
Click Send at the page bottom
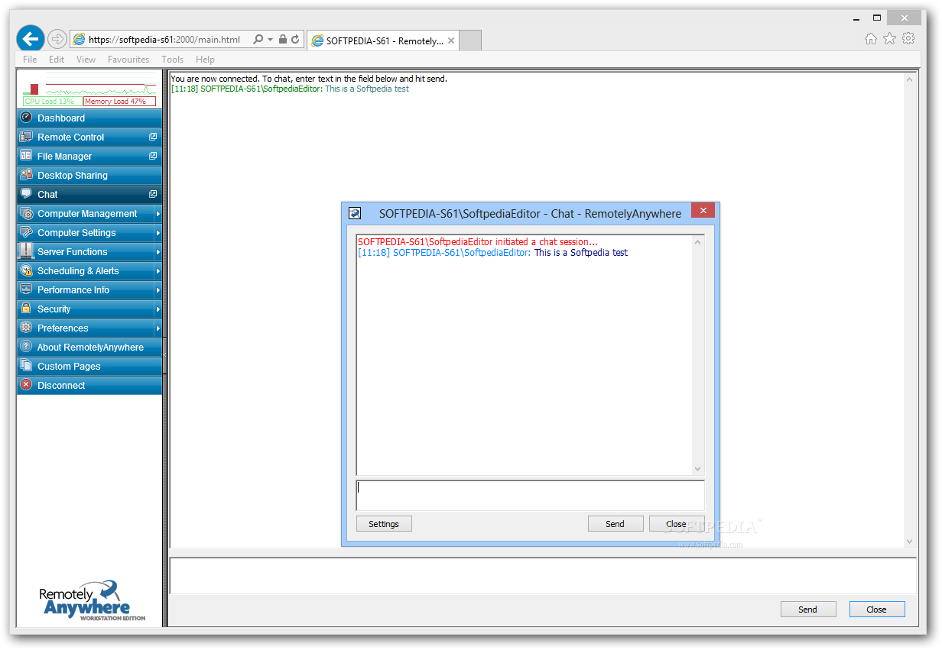tap(808, 610)
